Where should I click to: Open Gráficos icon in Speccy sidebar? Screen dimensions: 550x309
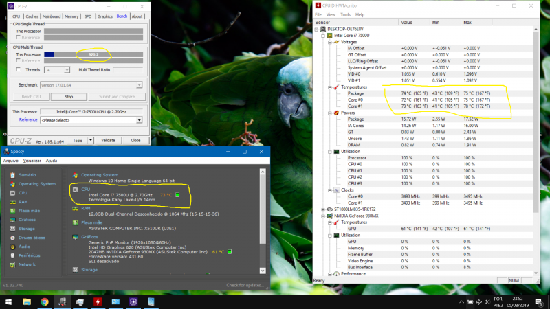tap(12, 220)
